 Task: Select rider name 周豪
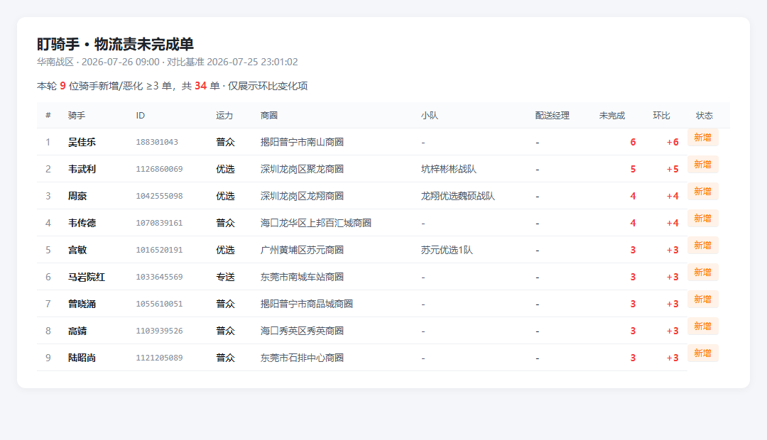tap(77, 196)
